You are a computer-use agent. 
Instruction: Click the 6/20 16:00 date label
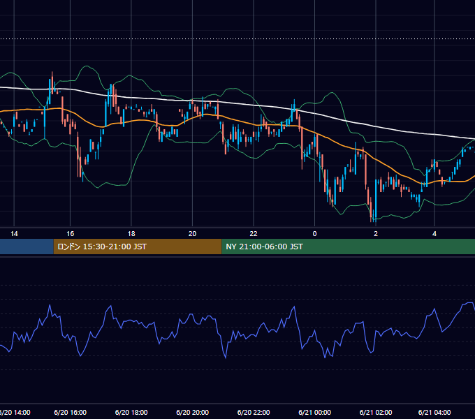click(71, 412)
